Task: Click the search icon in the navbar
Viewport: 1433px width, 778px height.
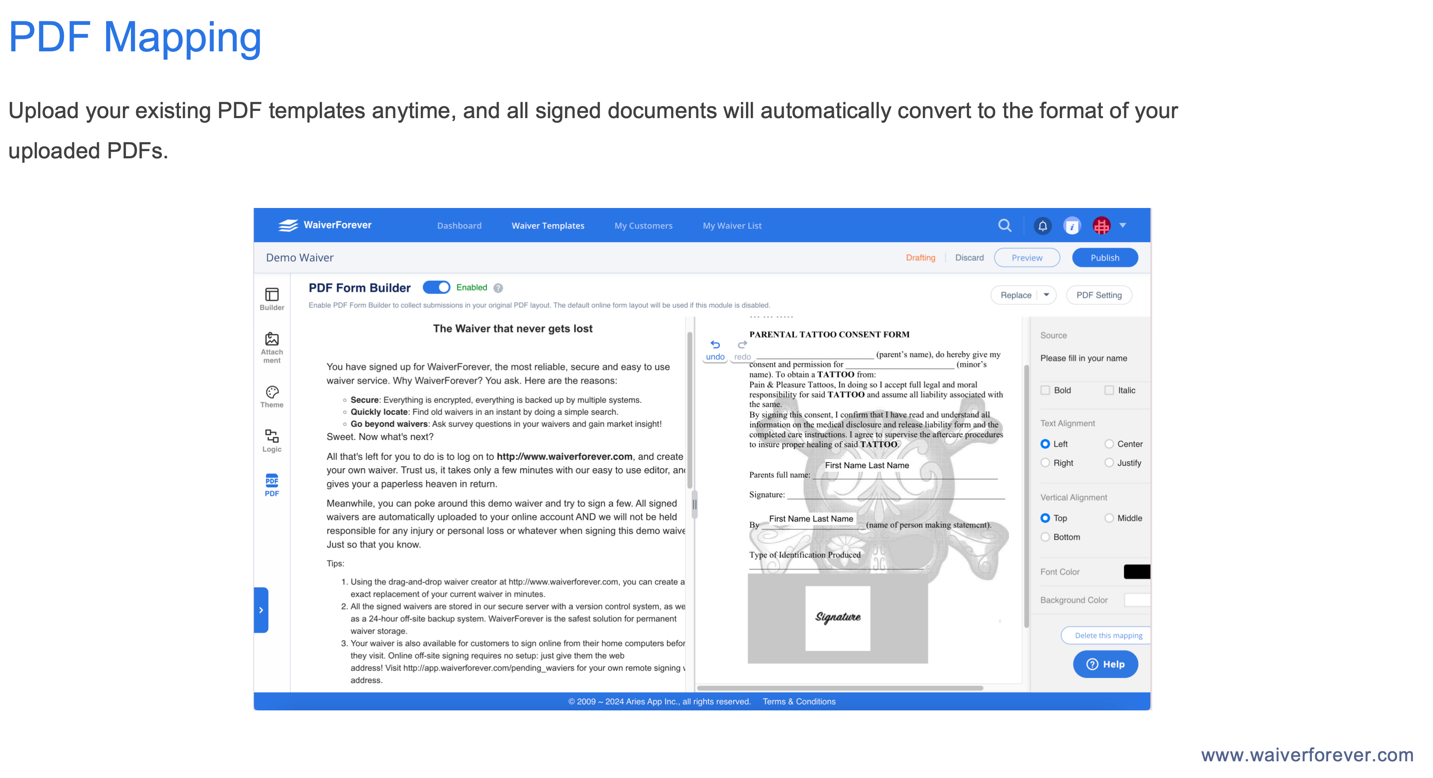Action: pos(1005,225)
